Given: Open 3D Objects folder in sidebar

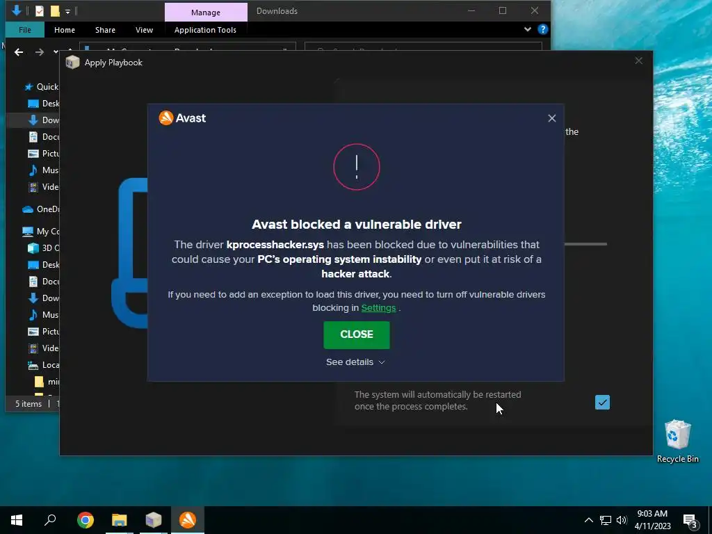Looking at the screenshot, I should 43,248.
